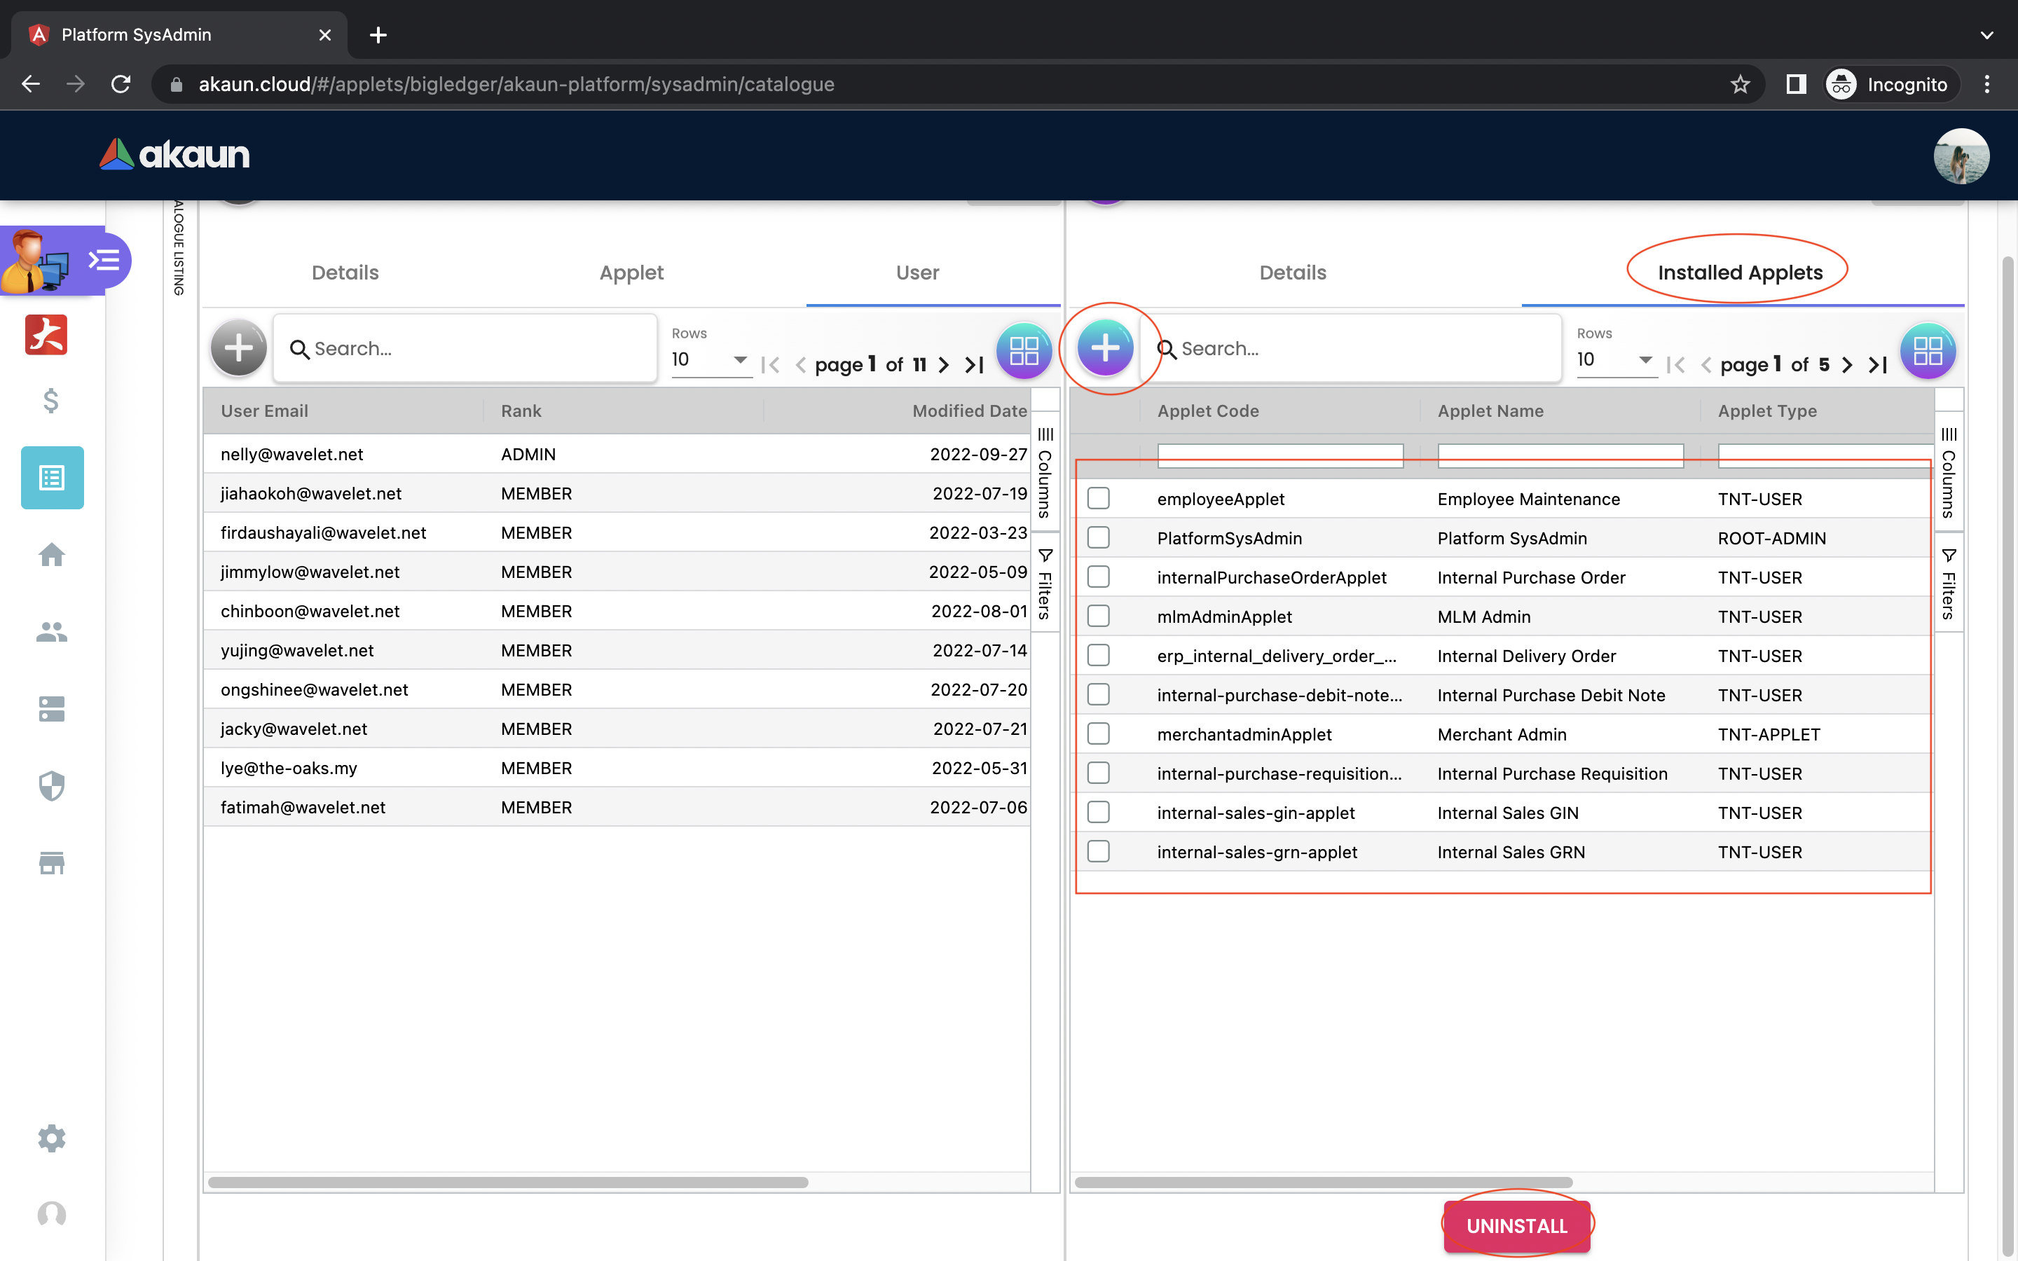Open the shield security icon in the sidebar
This screenshot has width=2018, height=1261.
(52, 785)
